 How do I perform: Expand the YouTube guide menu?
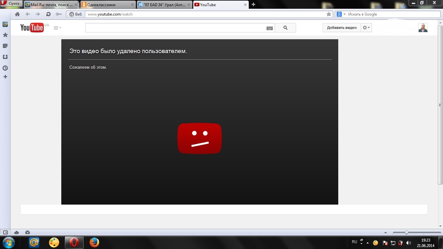(57, 28)
